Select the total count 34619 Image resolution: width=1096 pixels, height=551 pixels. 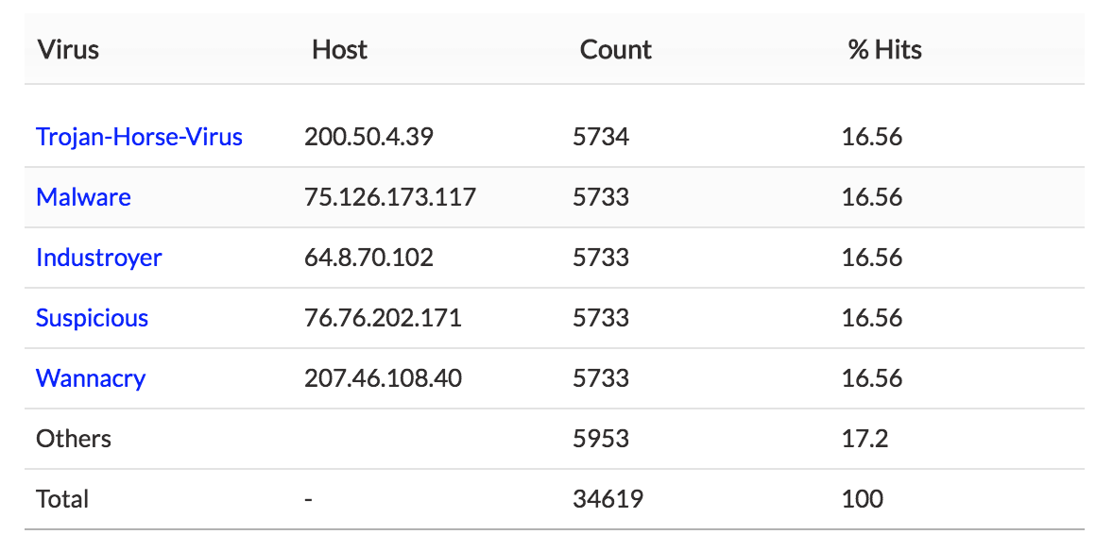click(x=608, y=499)
